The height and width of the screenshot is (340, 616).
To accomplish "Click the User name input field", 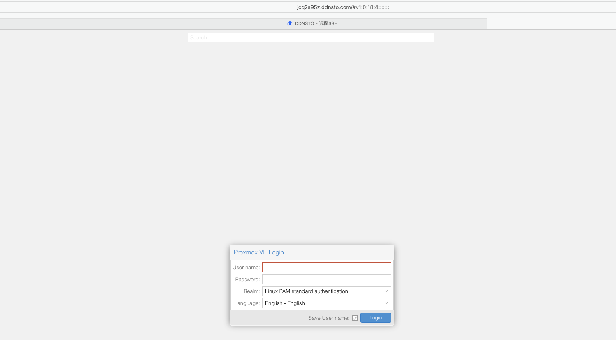I will (327, 267).
